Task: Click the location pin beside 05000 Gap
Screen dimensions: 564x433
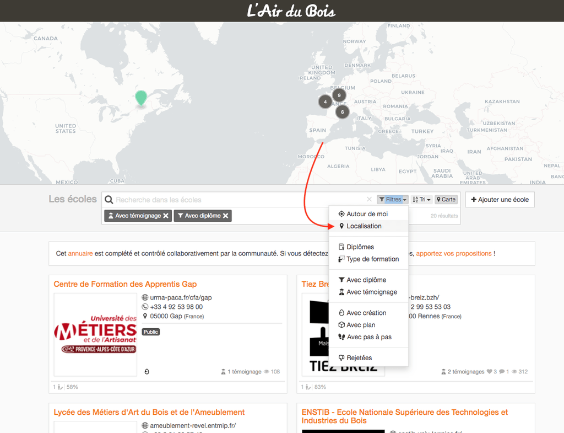Action: tap(145, 316)
